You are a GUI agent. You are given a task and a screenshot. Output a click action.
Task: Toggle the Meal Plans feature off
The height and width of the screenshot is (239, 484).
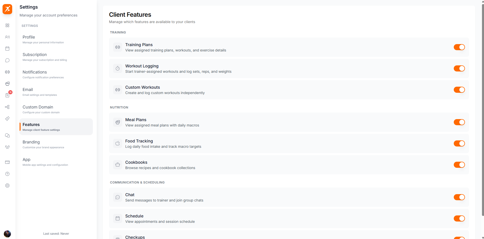point(459,122)
